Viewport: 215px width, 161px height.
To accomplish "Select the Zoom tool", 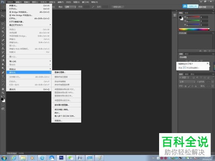I will [x=3, y=93].
